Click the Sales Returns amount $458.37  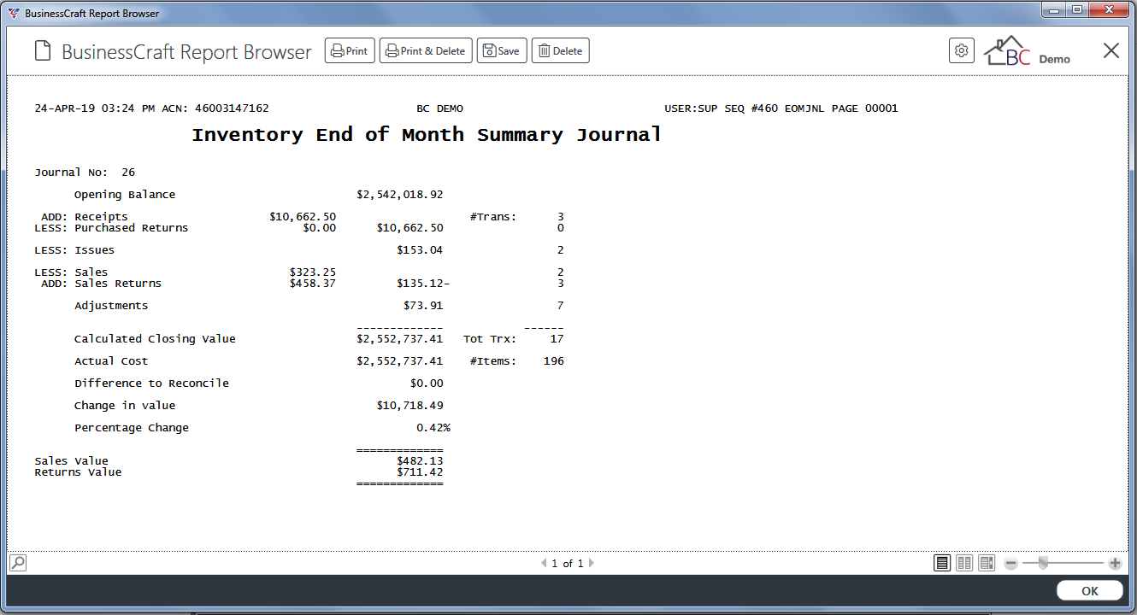pyautogui.click(x=313, y=284)
